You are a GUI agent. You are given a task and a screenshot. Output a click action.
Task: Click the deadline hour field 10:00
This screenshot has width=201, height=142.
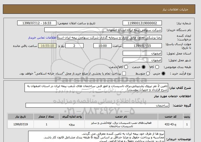coord(103,46)
